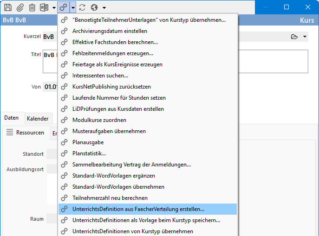319x236 pixels.
Task: Expand dropdown arrow next to Word icon
Action: tap(54, 8)
